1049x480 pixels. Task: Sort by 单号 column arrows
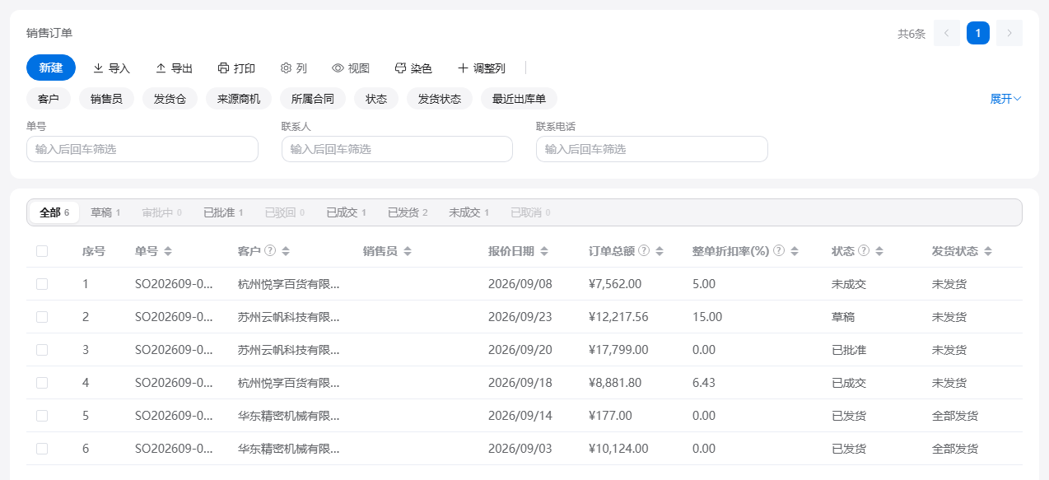coord(168,251)
